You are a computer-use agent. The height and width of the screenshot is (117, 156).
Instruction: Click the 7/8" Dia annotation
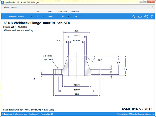[x=48, y=60]
